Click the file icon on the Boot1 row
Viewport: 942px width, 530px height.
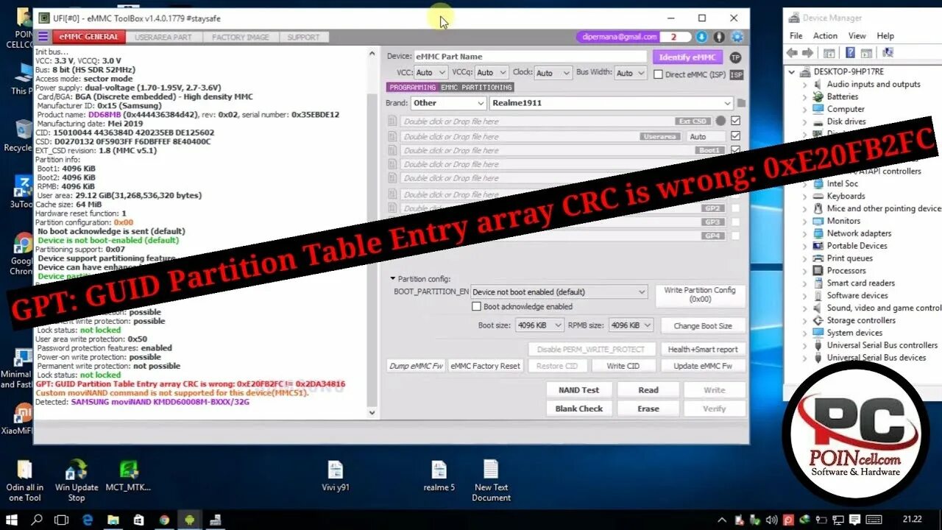[393, 150]
